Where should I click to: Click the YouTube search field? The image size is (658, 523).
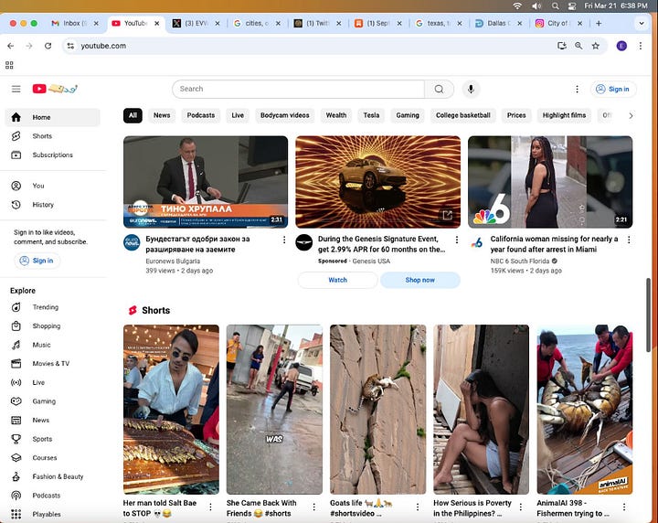coord(298,89)
